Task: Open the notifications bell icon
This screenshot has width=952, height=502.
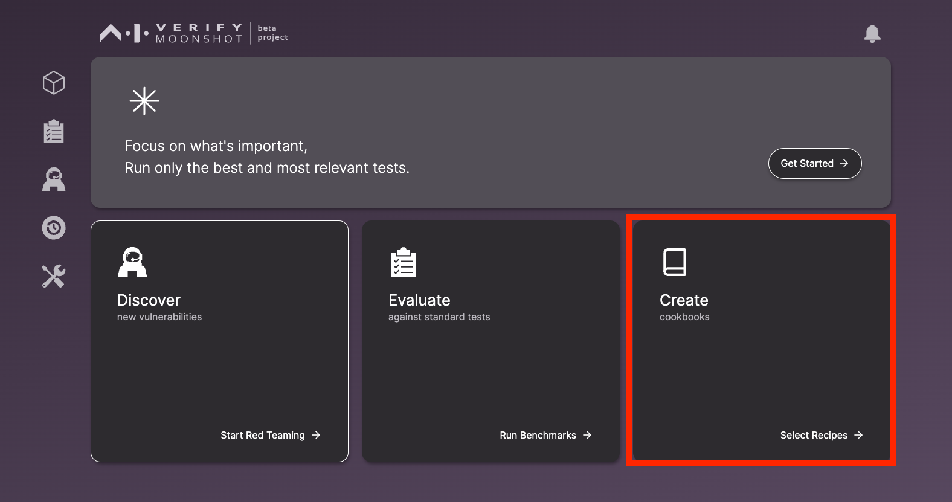Action: pyautogui.click(x=872, y=33)
